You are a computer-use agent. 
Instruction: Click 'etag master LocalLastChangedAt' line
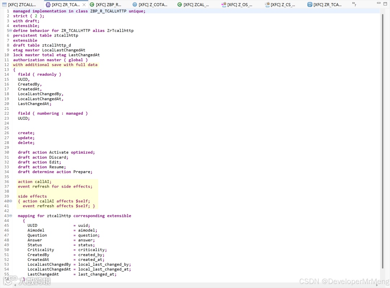49,50
